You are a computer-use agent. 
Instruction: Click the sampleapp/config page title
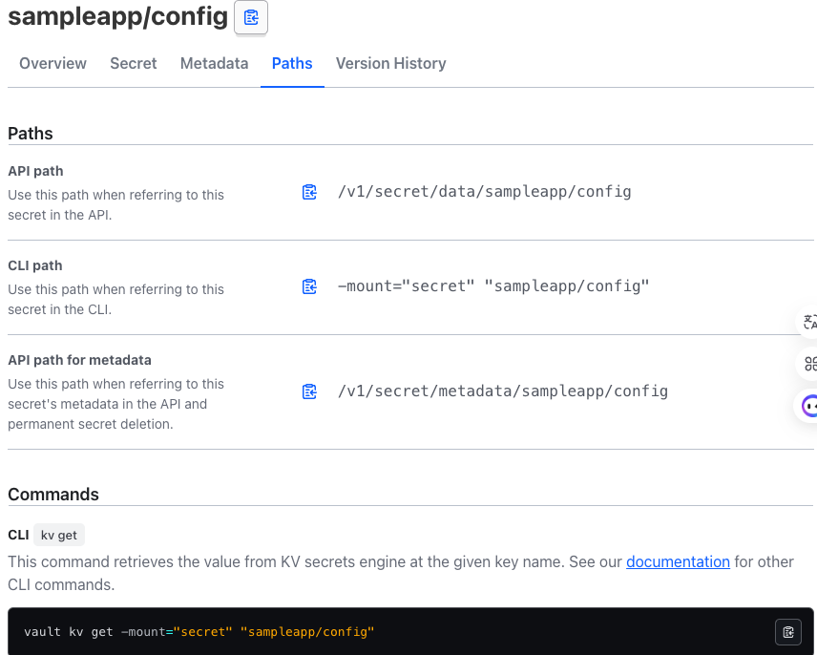pyautogui.click(x=117, y=16)
